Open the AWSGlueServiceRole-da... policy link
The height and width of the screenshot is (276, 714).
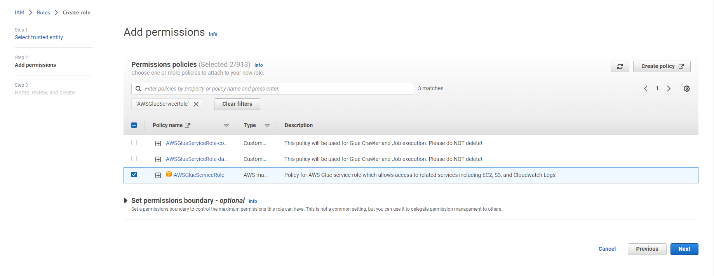tap(197, 159)
